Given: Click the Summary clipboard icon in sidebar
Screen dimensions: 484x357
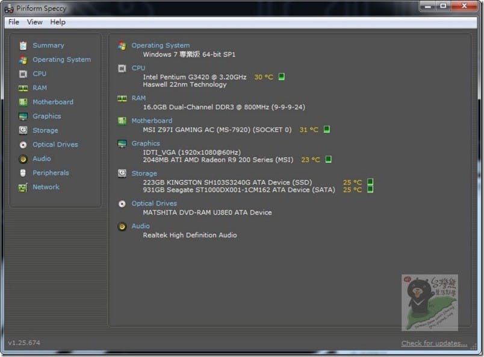Looking at the screenshot, I should point(23,45).
